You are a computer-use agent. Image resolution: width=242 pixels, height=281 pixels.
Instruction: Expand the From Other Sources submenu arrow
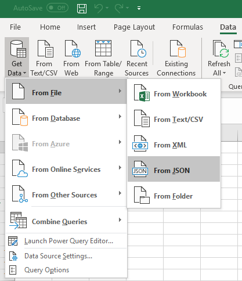(120, 193)
